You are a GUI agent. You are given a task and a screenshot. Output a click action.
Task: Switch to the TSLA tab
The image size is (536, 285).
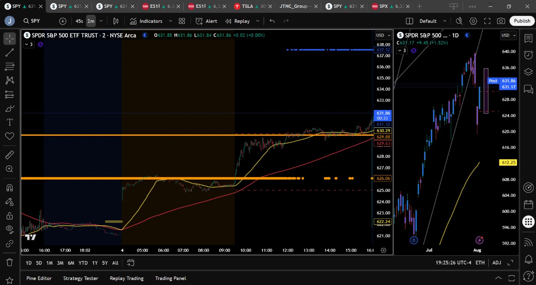pos(252,6)
